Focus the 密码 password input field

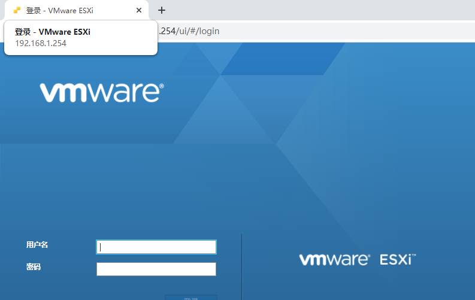[156, 269]
